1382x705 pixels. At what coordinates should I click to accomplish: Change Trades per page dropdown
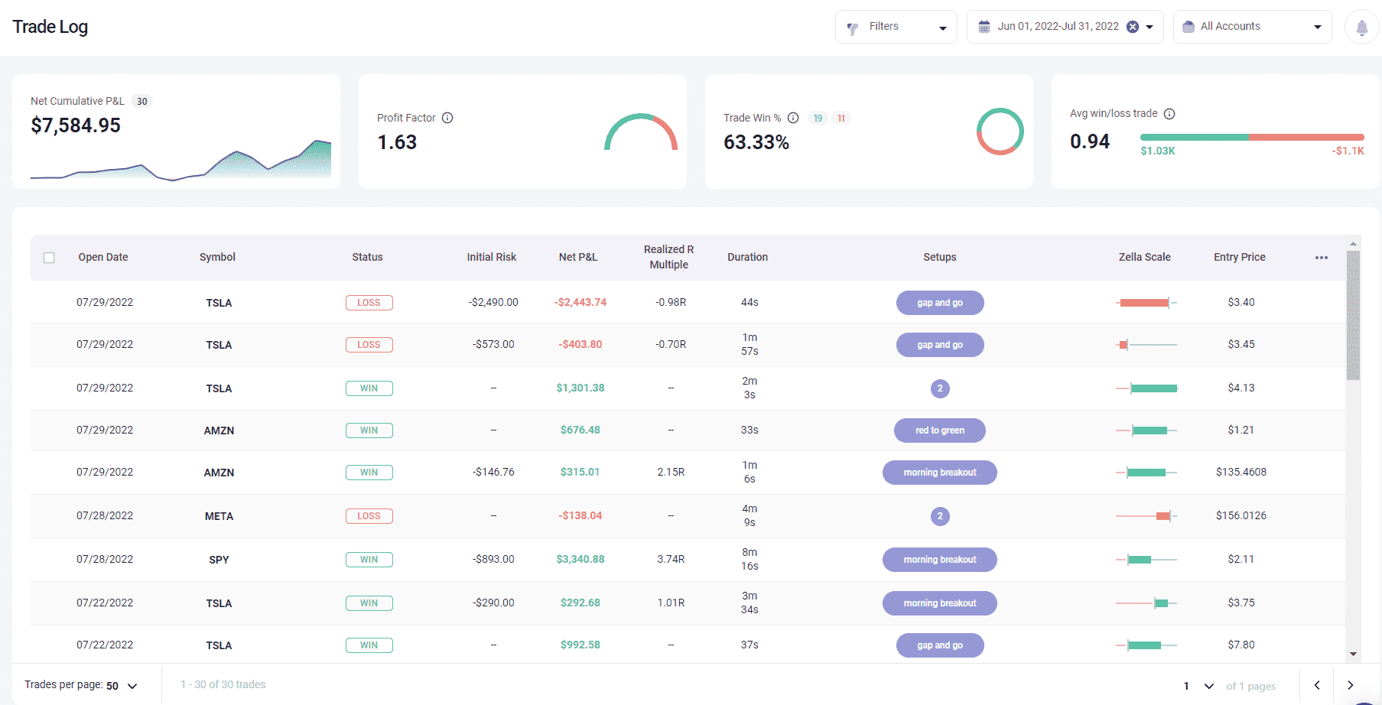coord(122,685)
